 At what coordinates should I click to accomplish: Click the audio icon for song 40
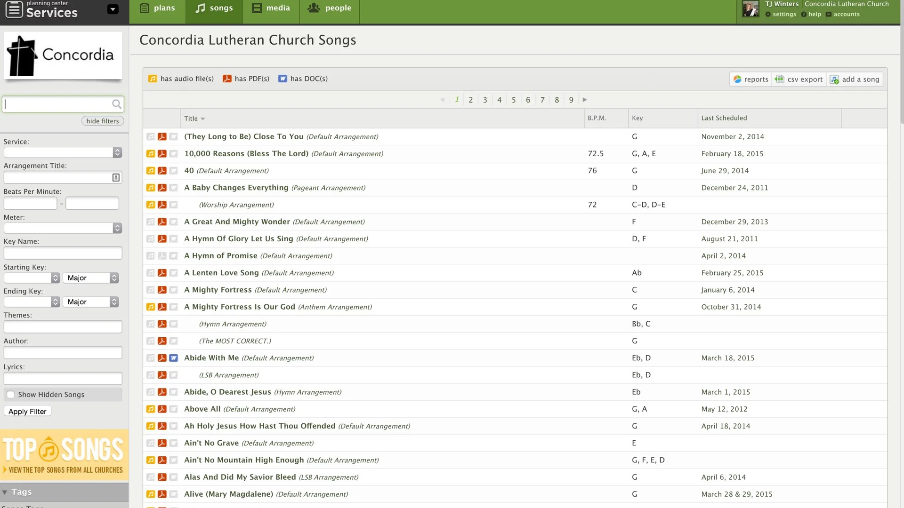click(151, 171)
